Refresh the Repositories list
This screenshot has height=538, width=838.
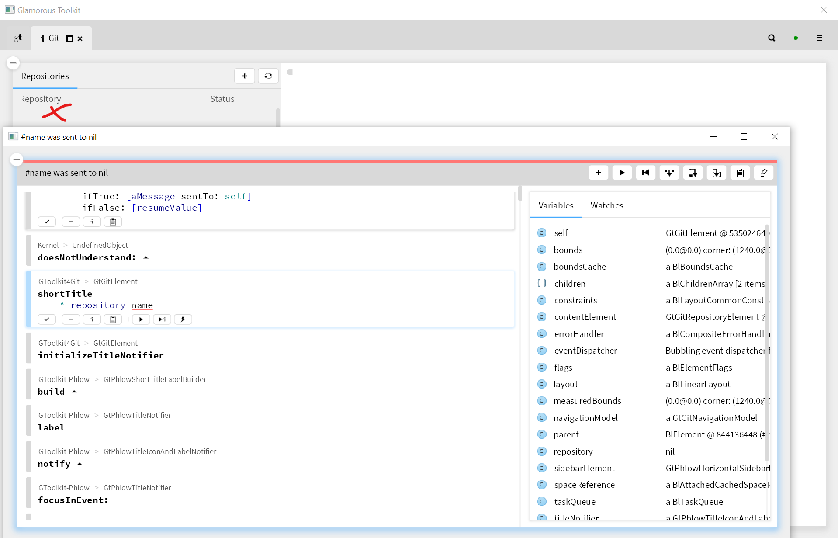(x=268, y=76)
